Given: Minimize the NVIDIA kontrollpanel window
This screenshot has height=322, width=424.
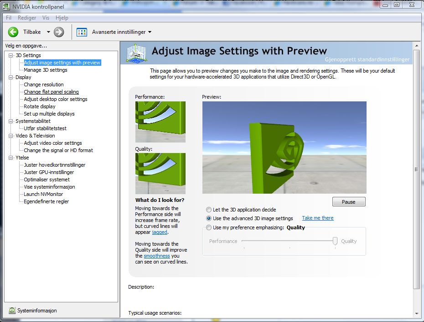Looking at the screenshot, I should pyautogui.click(x=386, y=5).
